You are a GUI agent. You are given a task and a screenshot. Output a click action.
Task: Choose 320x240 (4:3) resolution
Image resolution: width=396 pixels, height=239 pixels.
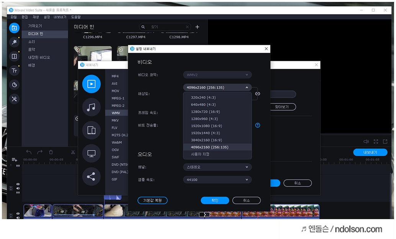217,97
